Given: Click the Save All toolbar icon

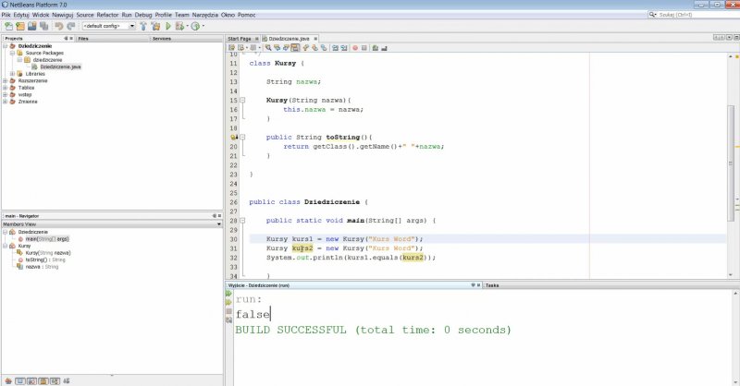Looking at the screenshot, I should pos(42,26).
